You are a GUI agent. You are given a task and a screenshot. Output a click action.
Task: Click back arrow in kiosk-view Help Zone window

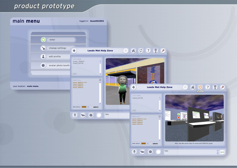tap(134, 87)
